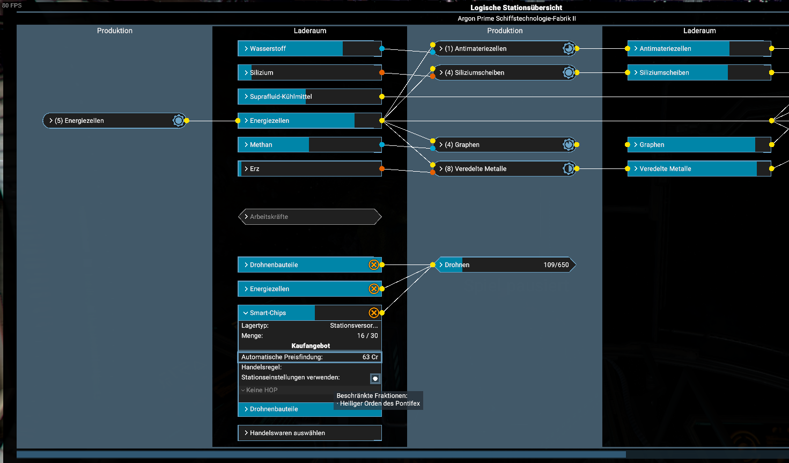This screenshot has height=463, width=789.
Task: Expand the Silizium storage entry
Action: click(309, 72)
